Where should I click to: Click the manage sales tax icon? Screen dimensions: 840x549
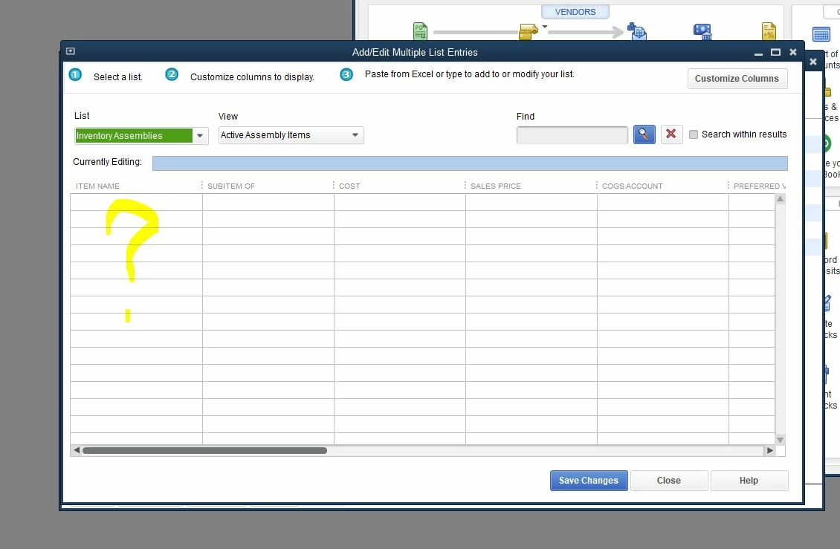(768, 31)
